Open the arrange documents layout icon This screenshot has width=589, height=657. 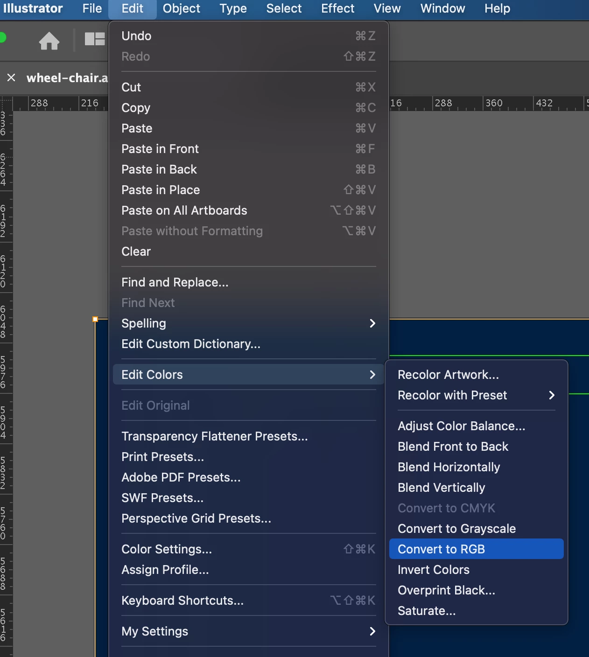pyautogui.click(x=95, y=39)
